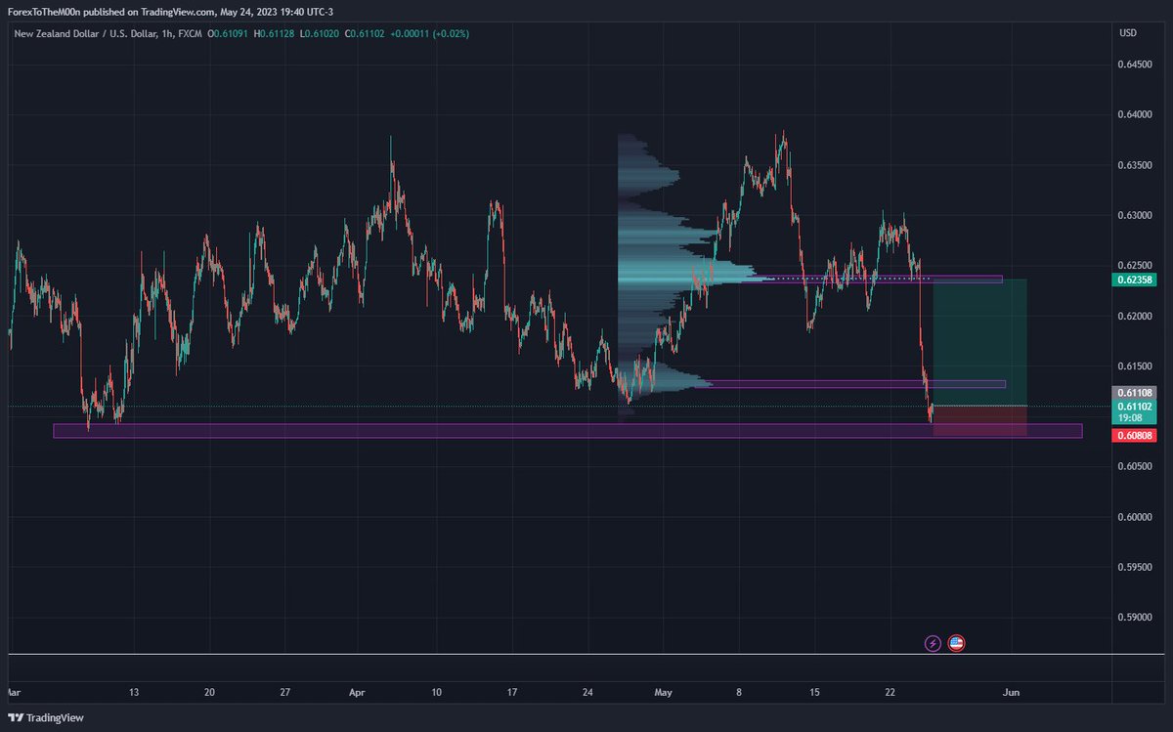The width and height of the screenshot is (1173, 732).
Task: Click the 0.59500 price axis label
Action: 1135,567
